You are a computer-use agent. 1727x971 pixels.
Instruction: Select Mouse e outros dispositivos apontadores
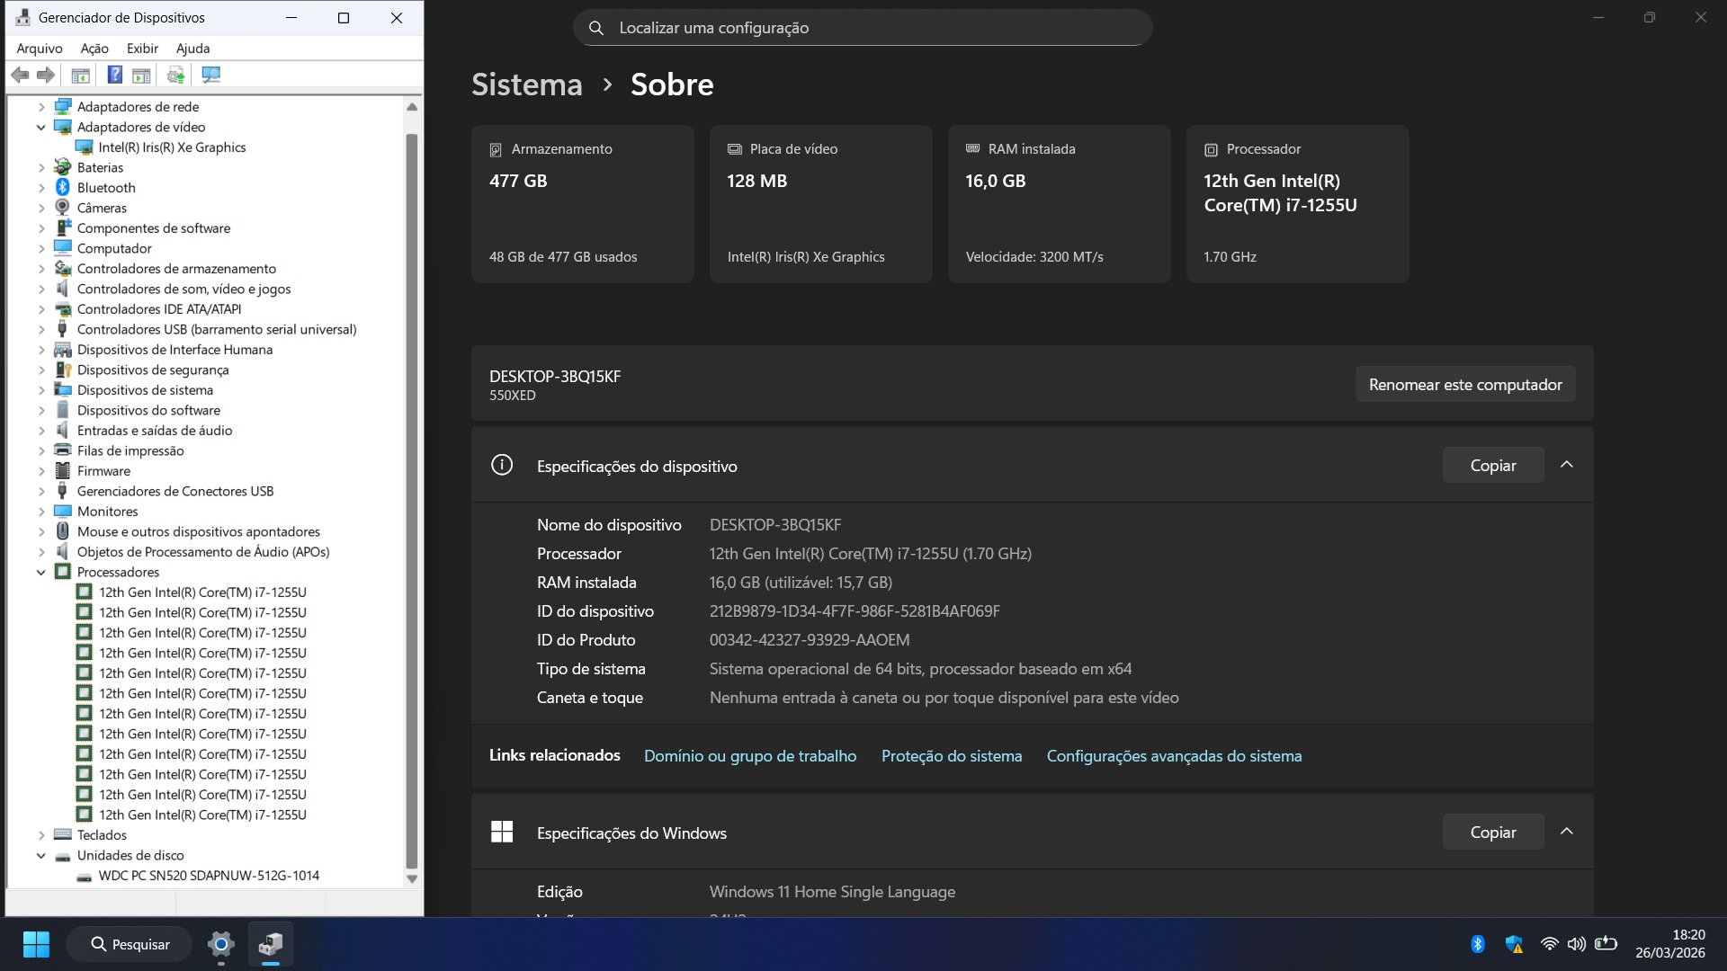pyautogui.click(x=199, y=531)
